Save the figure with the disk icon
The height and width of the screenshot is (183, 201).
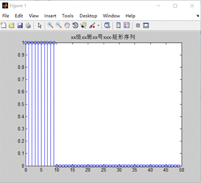(20, 25)
